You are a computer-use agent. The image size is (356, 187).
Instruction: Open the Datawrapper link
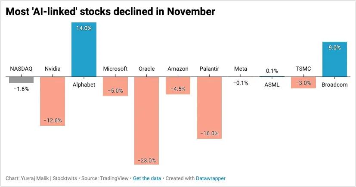click(x=211, y=178)
